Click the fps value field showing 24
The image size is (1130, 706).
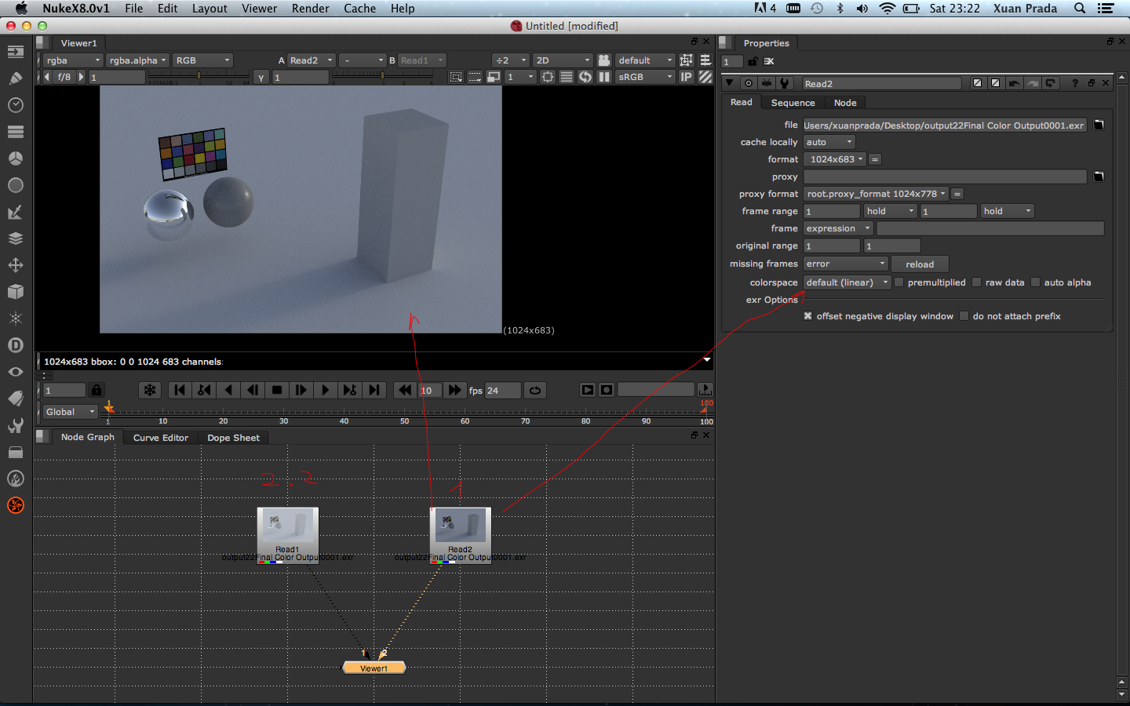coord(502,390)
